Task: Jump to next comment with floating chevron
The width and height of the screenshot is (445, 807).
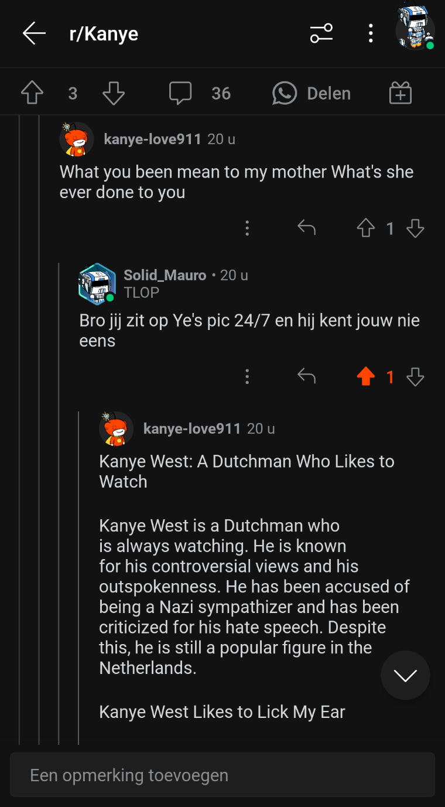Action: coord(405,675)
